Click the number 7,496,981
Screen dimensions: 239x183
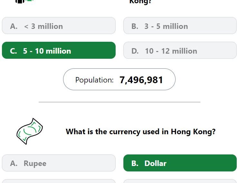[x=141, y=80]
